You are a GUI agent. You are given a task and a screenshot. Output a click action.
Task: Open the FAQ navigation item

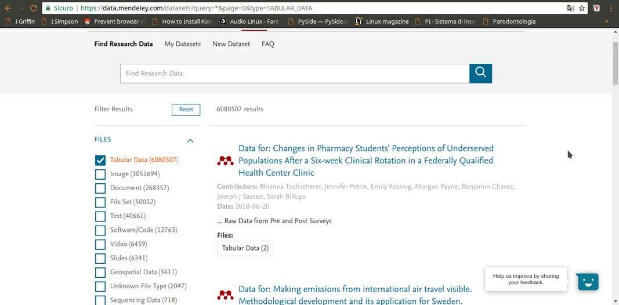pos(267,44)
